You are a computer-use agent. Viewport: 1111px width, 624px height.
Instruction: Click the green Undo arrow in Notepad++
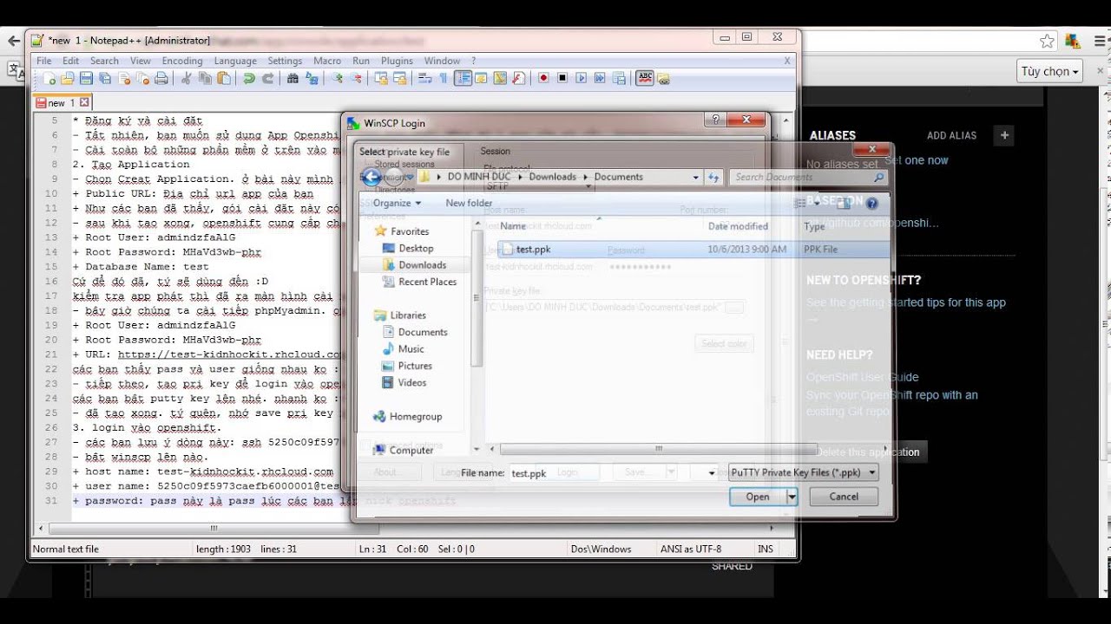point(249,78)
